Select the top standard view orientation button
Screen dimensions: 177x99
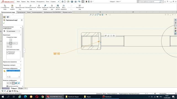coord(11,40)
